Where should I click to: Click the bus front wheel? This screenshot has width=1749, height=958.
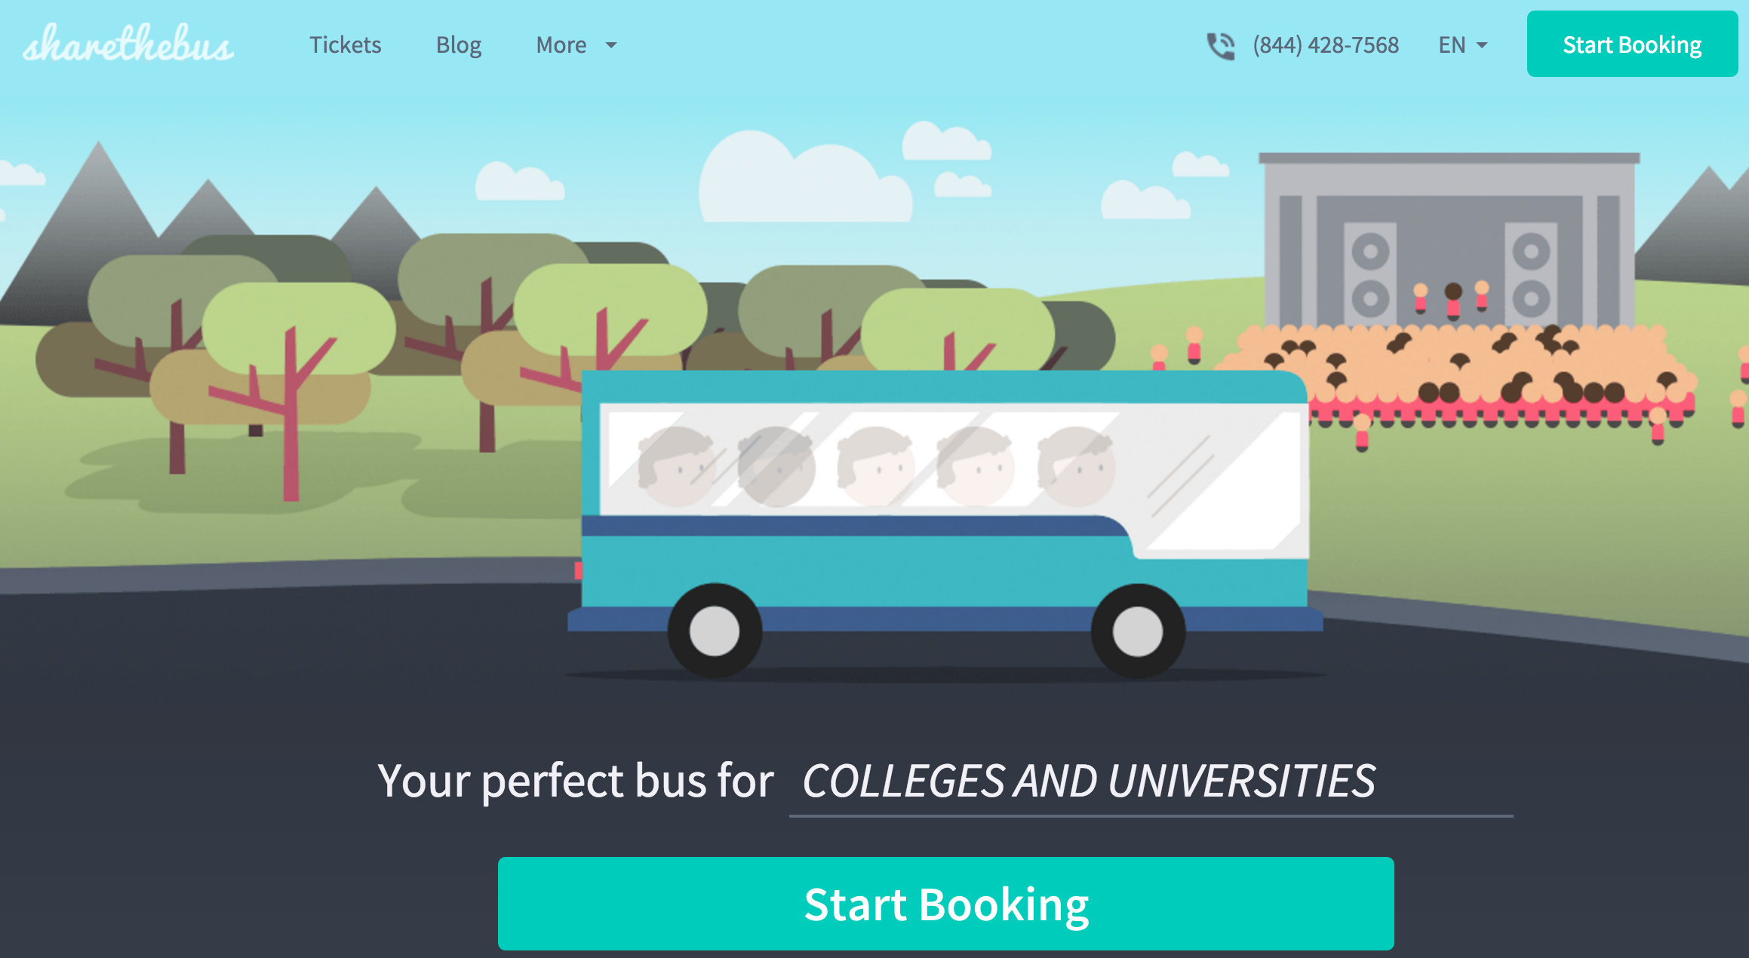tap(1138, 631)
